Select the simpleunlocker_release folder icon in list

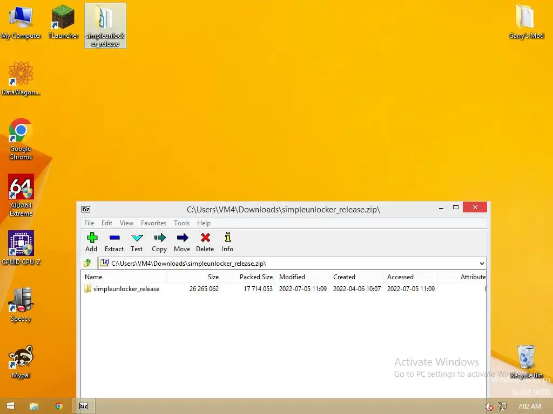pyautogui.click(x=88, y=289)
